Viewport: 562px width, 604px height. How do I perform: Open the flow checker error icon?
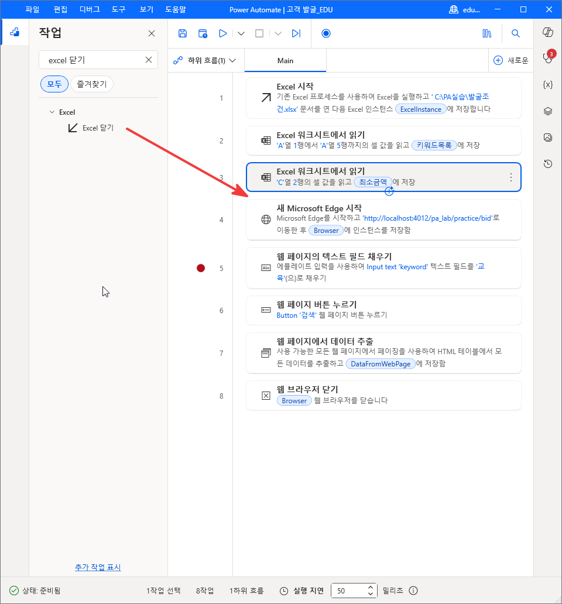click(x=548, y=57)
